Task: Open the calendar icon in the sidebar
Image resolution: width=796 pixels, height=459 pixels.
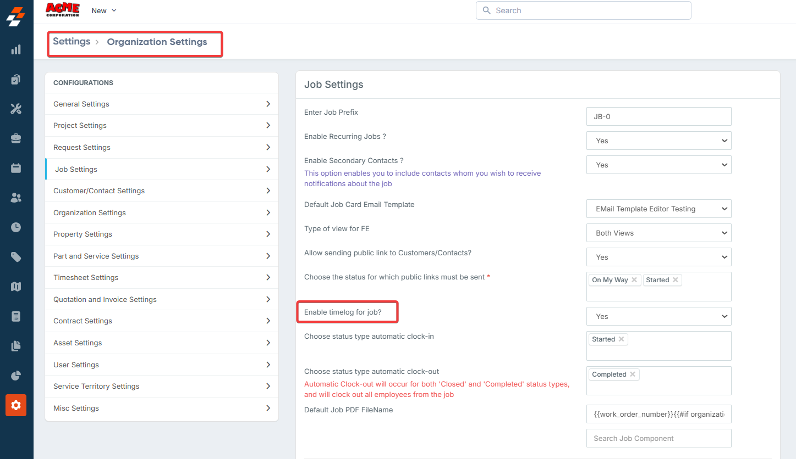Action: (x=16, y=168)
